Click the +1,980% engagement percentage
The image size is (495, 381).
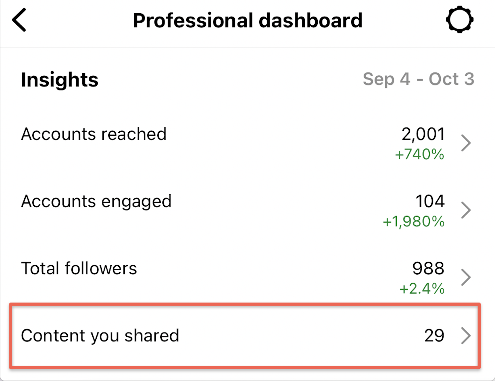413,221
